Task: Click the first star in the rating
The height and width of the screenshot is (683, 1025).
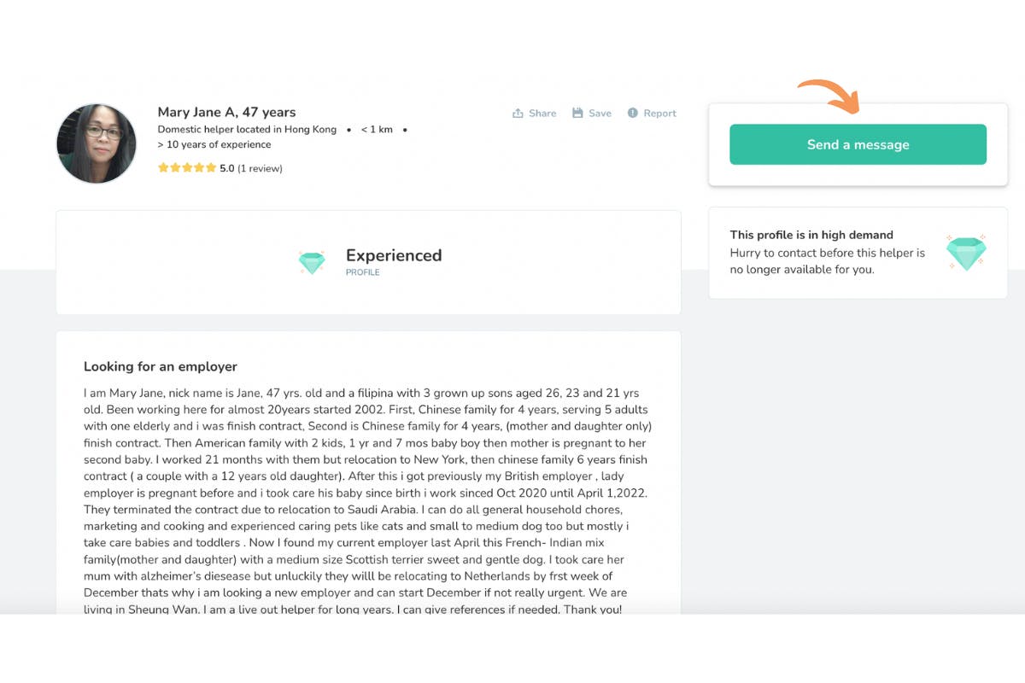Action: pos(163,168)
